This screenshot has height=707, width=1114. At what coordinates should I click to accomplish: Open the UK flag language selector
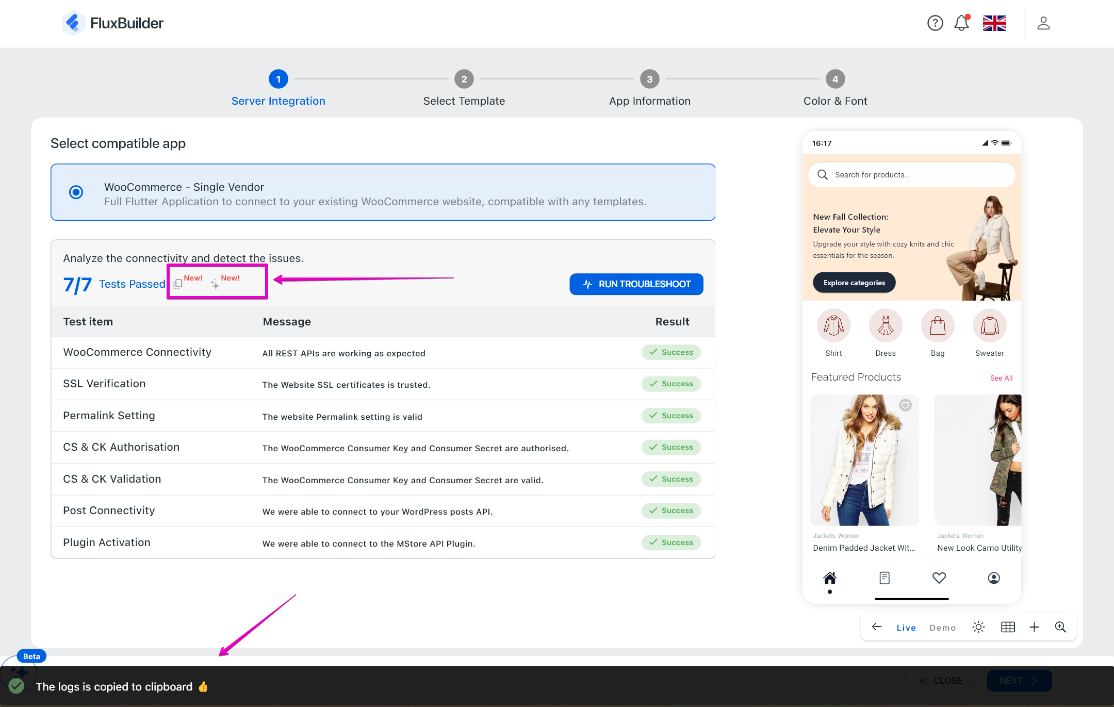coord(994,23)
